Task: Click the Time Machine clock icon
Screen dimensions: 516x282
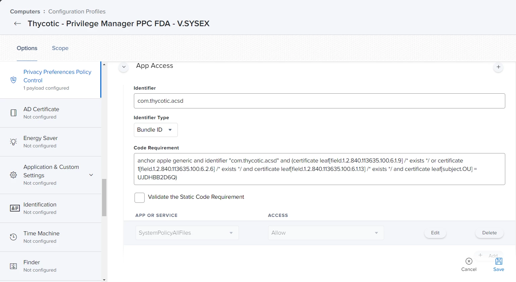Action: tap(13, 237)
